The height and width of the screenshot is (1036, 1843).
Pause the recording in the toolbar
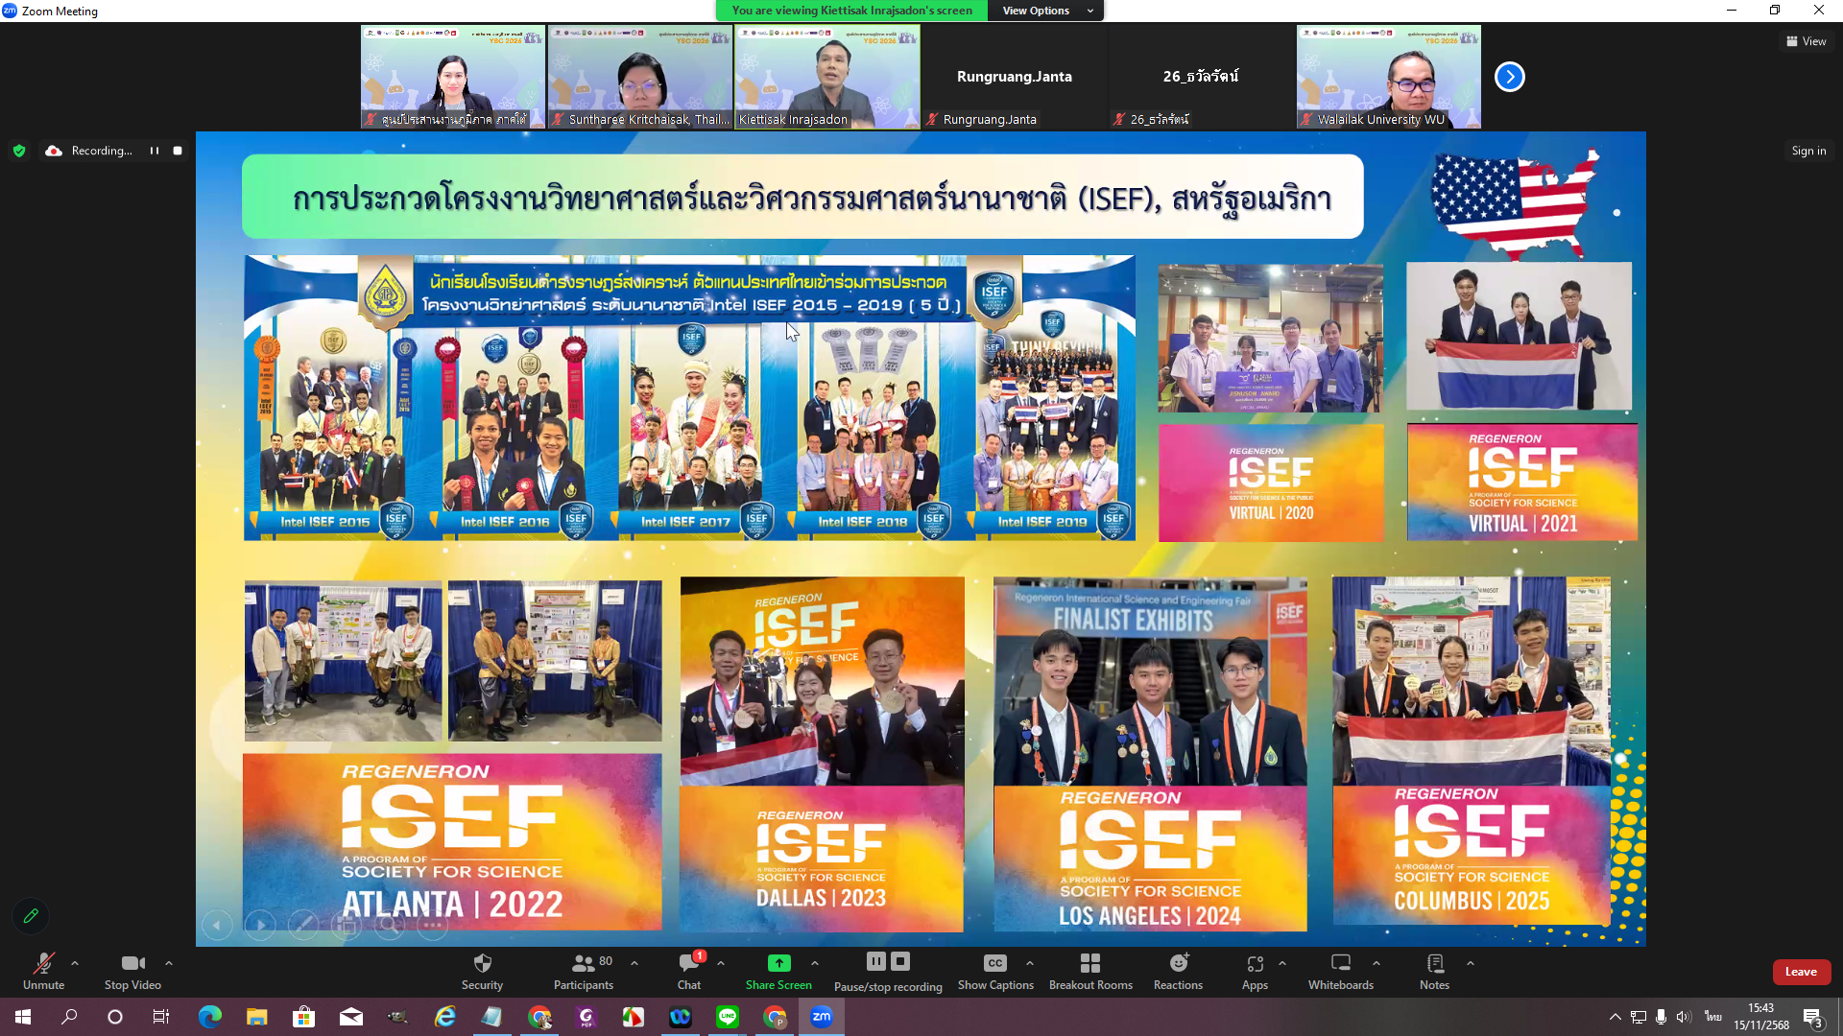pos(875,961)
